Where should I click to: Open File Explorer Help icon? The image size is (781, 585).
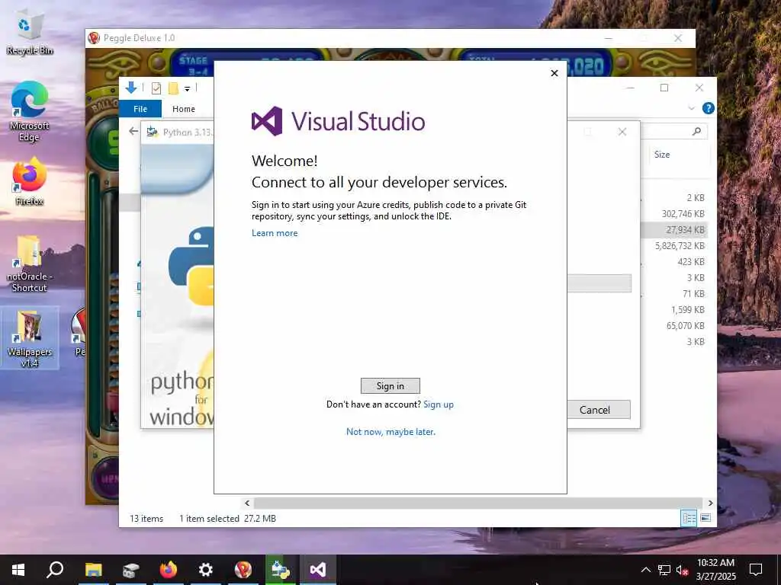708,108
